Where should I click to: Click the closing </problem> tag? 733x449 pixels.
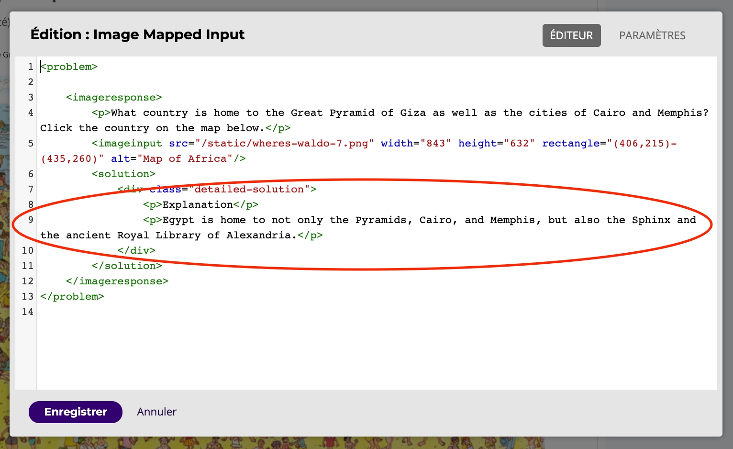[72, 297]
